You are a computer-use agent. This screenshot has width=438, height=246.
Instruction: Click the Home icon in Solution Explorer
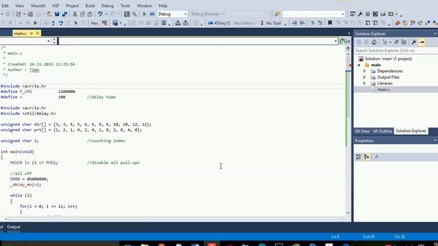pos(374,42)
